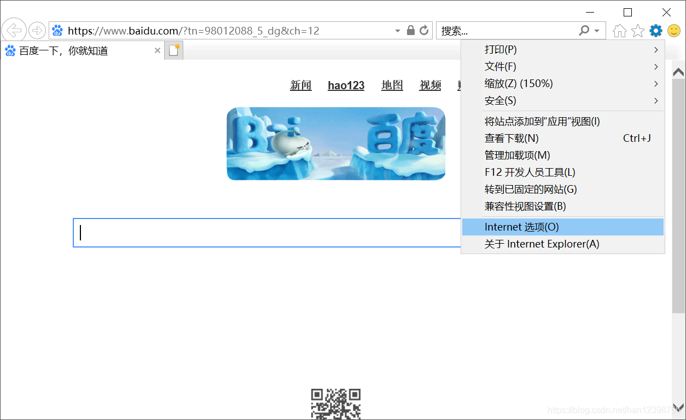This screenshot has width=686, height=420.
Task: Choose 查看下载(N) from the menu
Action: (x=563, y=139)
